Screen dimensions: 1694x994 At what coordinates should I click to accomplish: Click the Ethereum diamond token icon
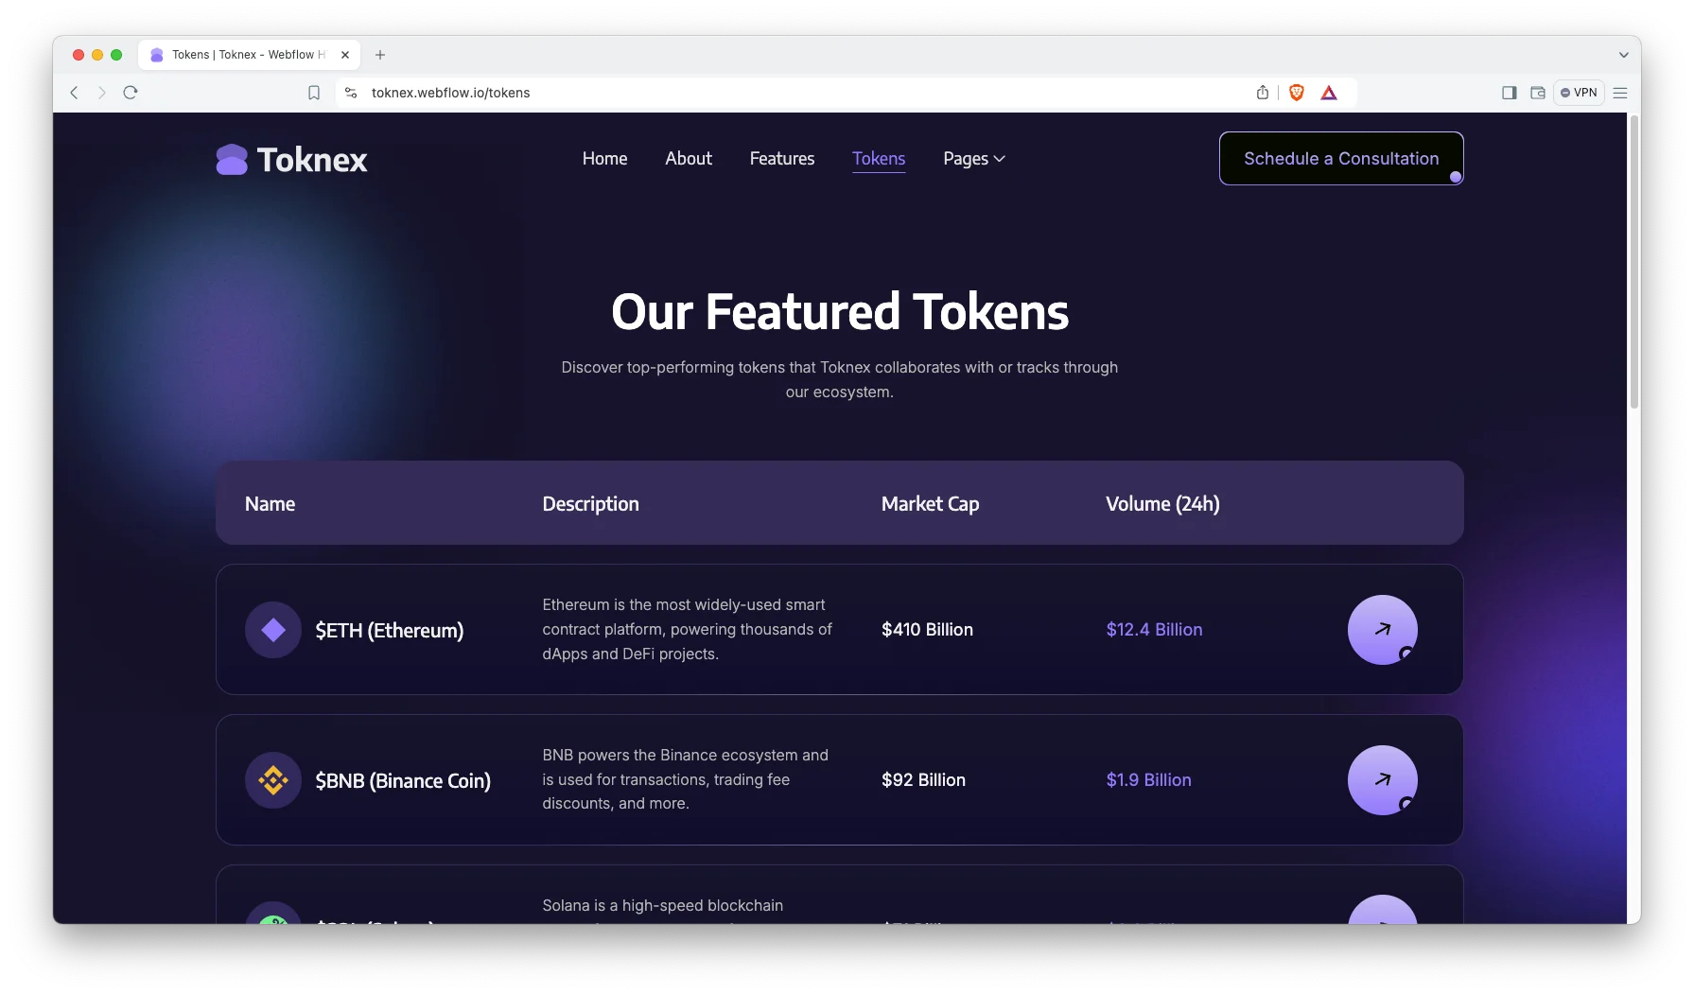273,630
